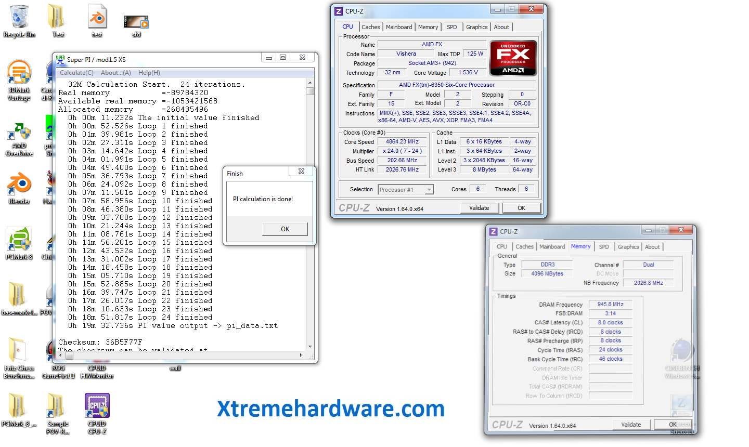The height and width of the screenshot is (447, 749).
Task: Launch AMD OverDrive desktop shortcut
Action: click(19, 139)
